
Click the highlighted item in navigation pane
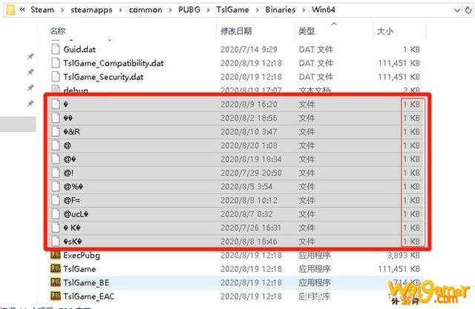click(18, 124)
